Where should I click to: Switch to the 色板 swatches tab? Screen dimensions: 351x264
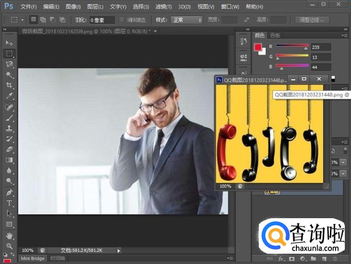point(275,36)
